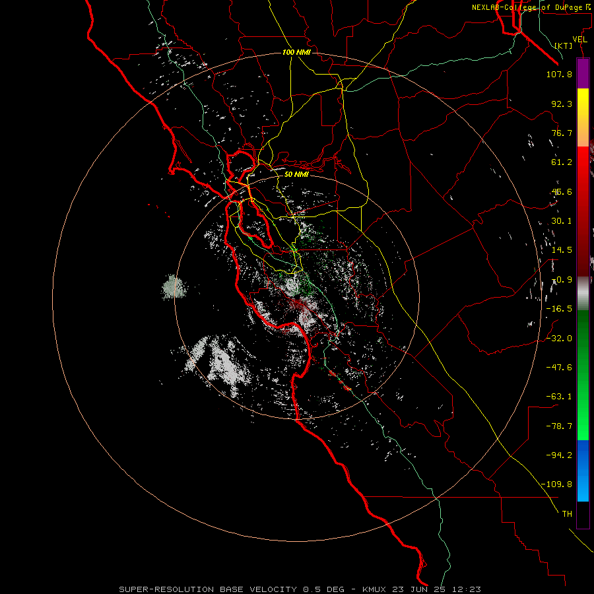Click the blue segment of the velocity color bar
Screen dimensions: 594x594
tap(583, 471)
